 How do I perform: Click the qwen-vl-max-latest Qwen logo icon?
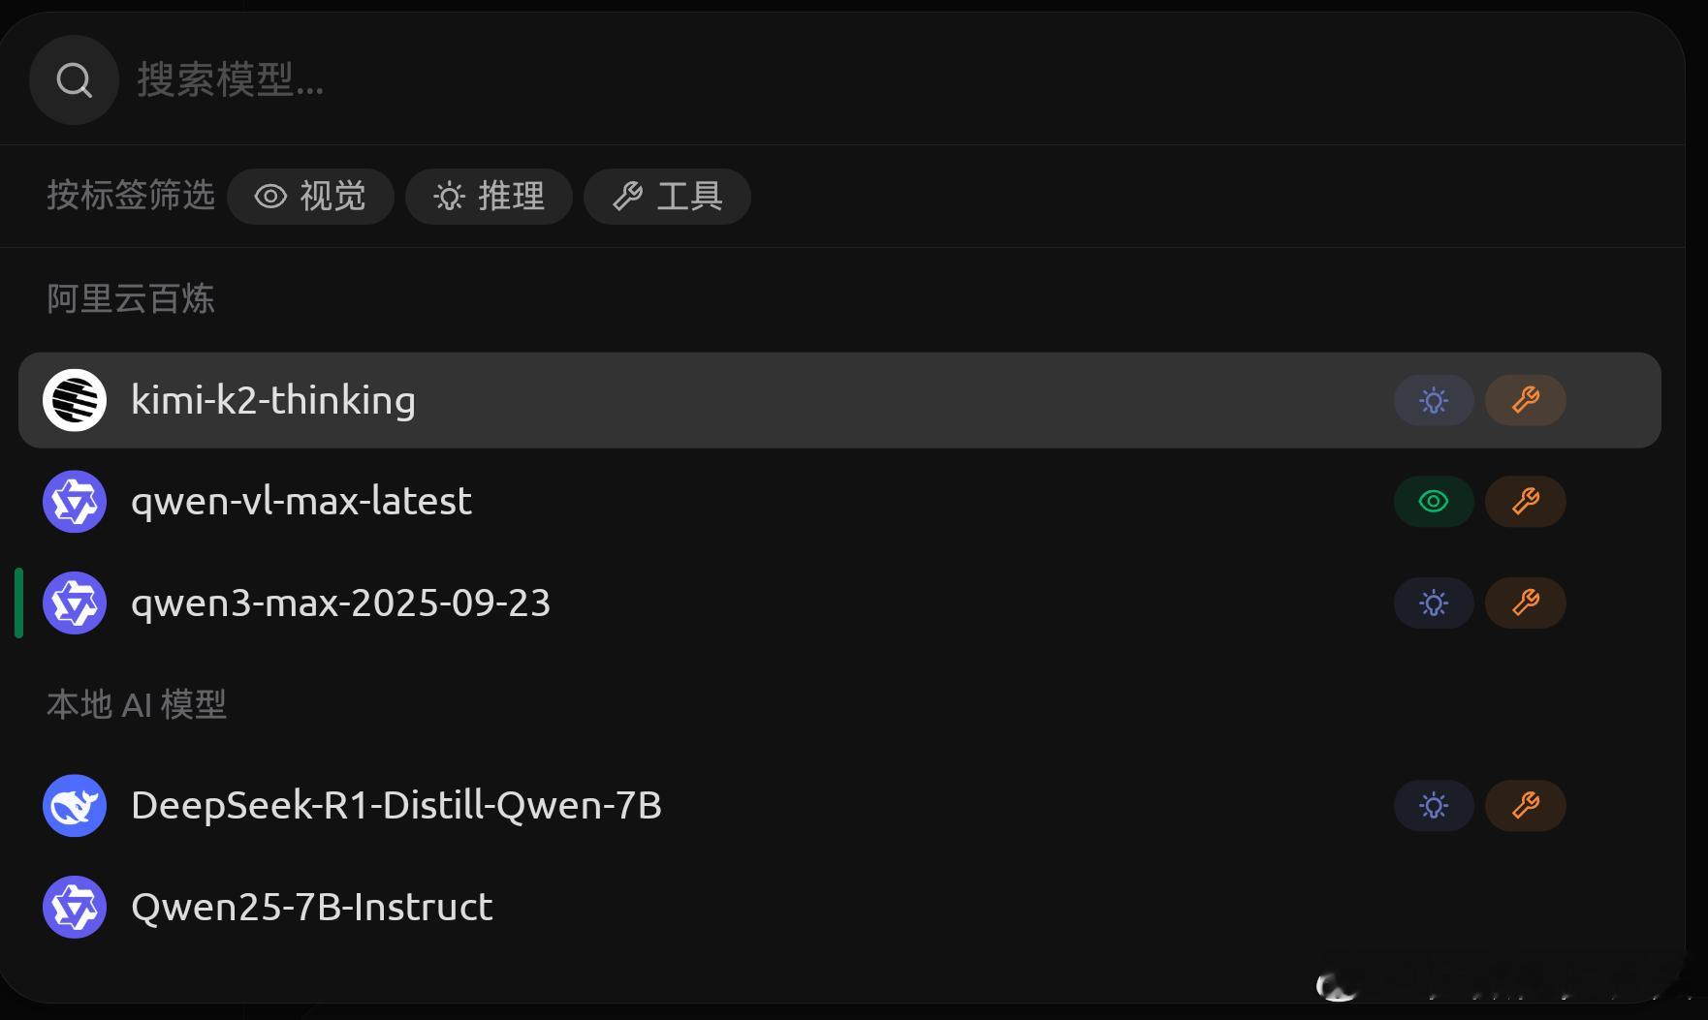point(75,502)
